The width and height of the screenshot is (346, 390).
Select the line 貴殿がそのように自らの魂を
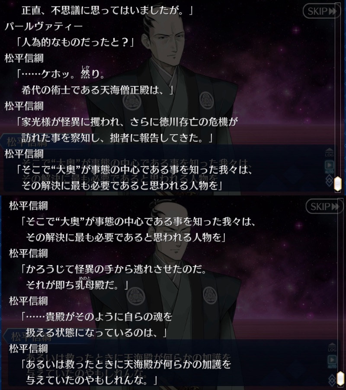pyautogui.click(x=96, y=317)
